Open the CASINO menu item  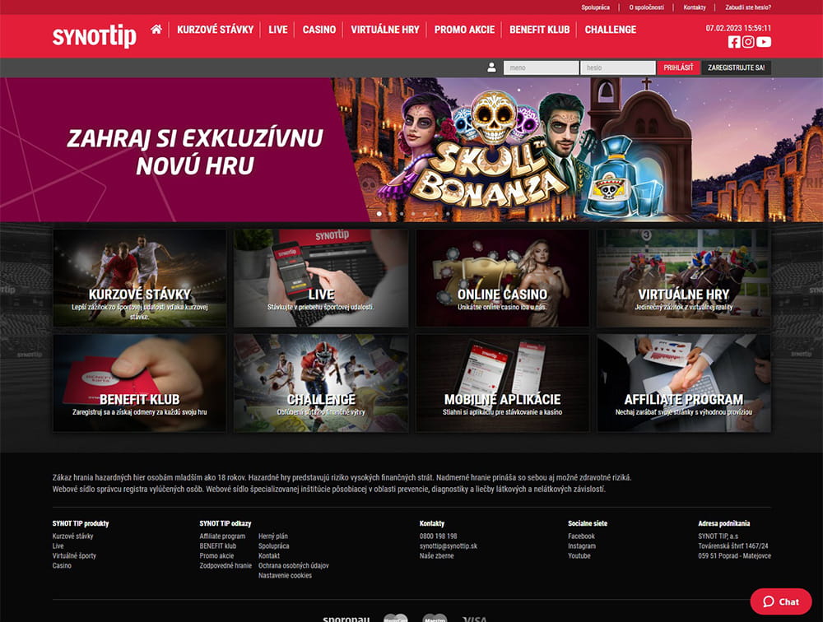tap(319, 30)
